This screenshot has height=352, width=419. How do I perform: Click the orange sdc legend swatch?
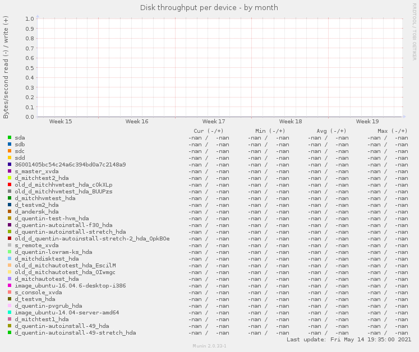[x=10, y=151]
